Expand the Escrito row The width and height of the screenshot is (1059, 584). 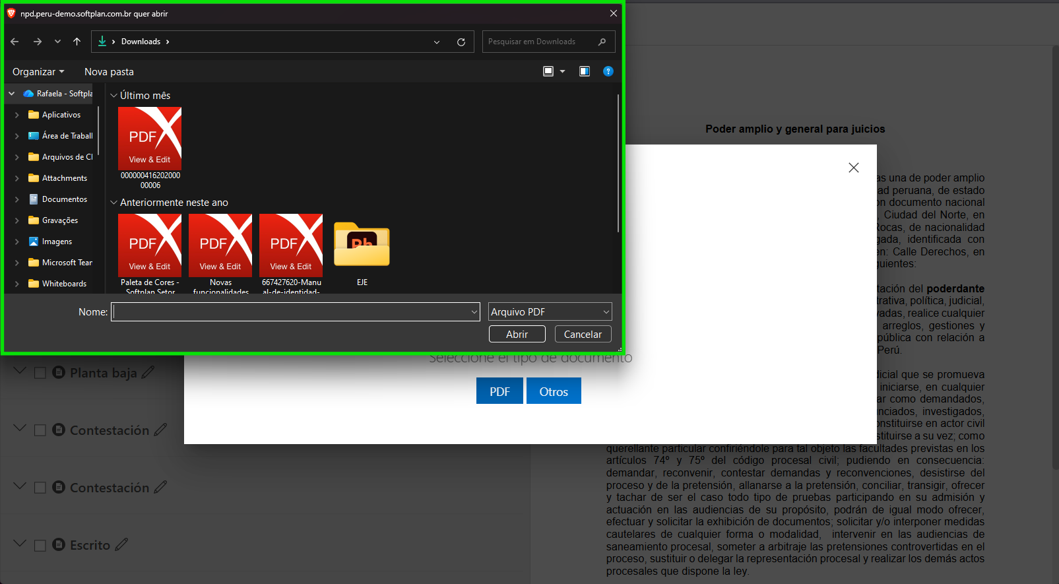pos(20,544)
